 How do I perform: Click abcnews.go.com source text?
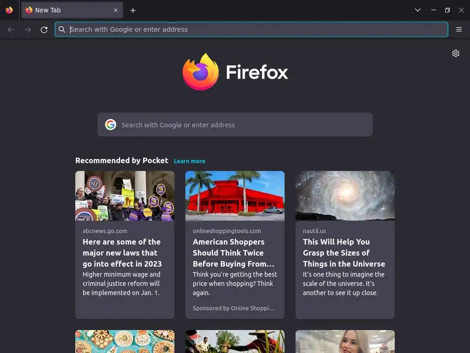[x=105, y=231]
